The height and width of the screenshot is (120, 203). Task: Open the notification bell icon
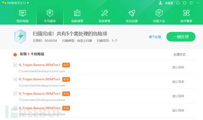point(178,3)
